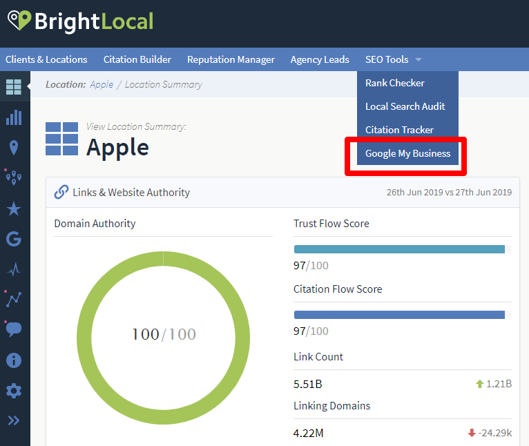The height and width of the screenshot is (446, 529).
Task: Open the bar chart reports sidebar icon
Action: (x=14, y=117)
